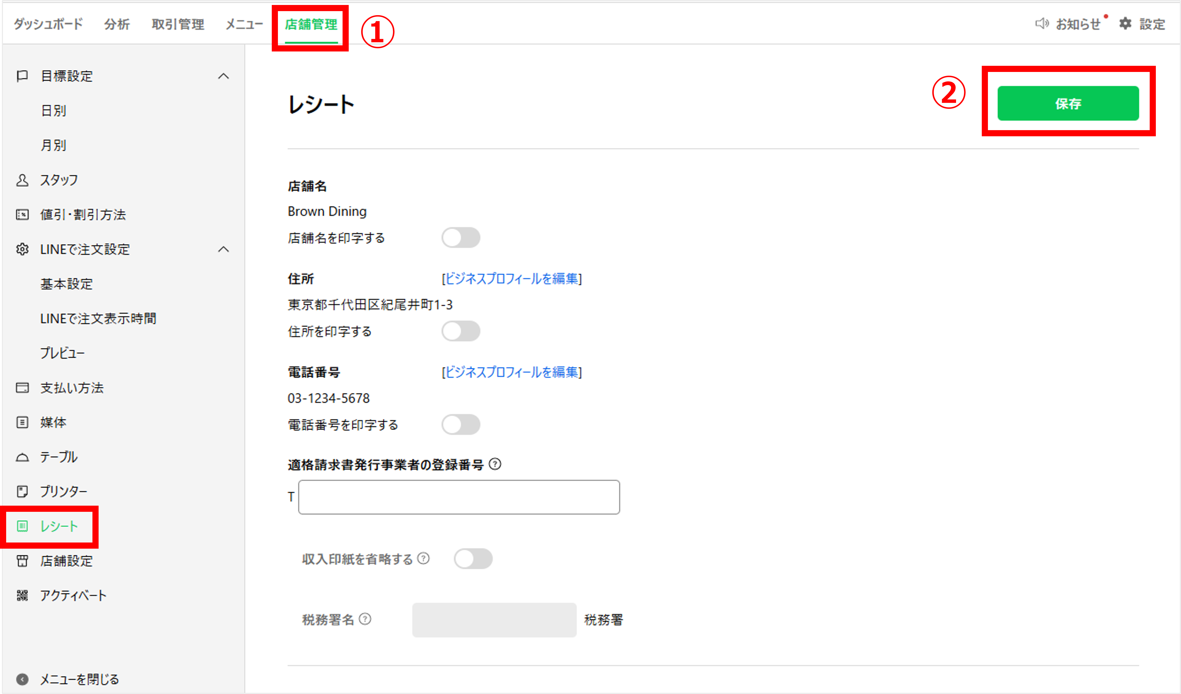Open the ダッシュボード tab
The width and height of the screenshot is (1181, 694).
click(48, 24)
